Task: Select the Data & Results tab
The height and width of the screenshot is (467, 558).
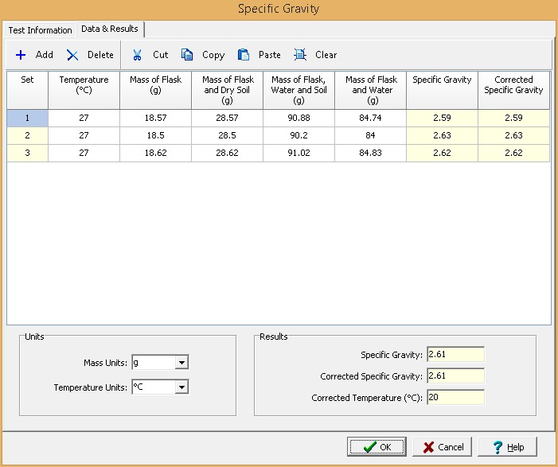Action: point(109,29)
